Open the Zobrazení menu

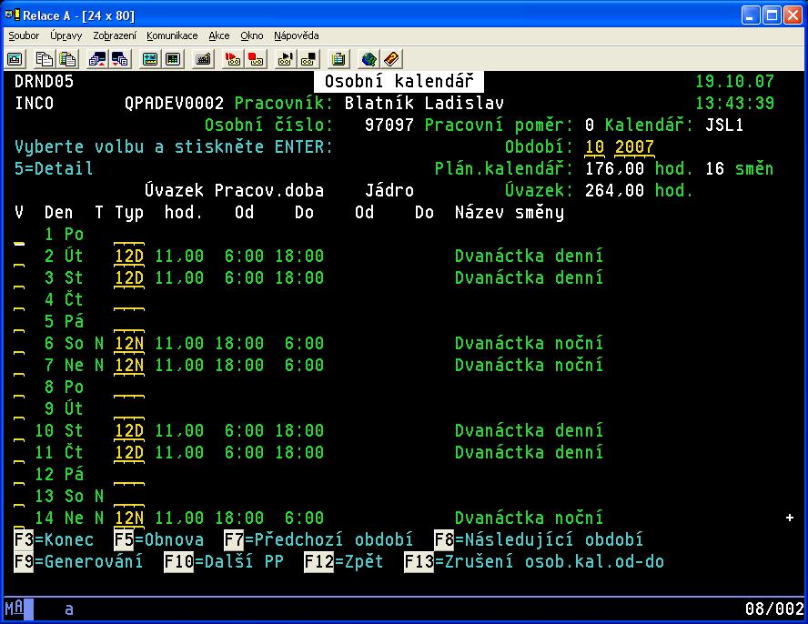(x=115, y=35)
